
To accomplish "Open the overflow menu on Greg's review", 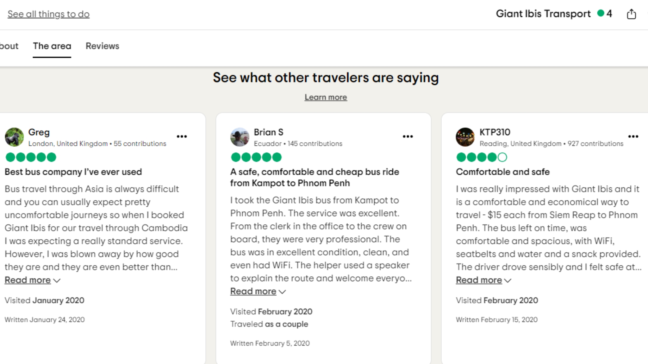I will 182,136.
